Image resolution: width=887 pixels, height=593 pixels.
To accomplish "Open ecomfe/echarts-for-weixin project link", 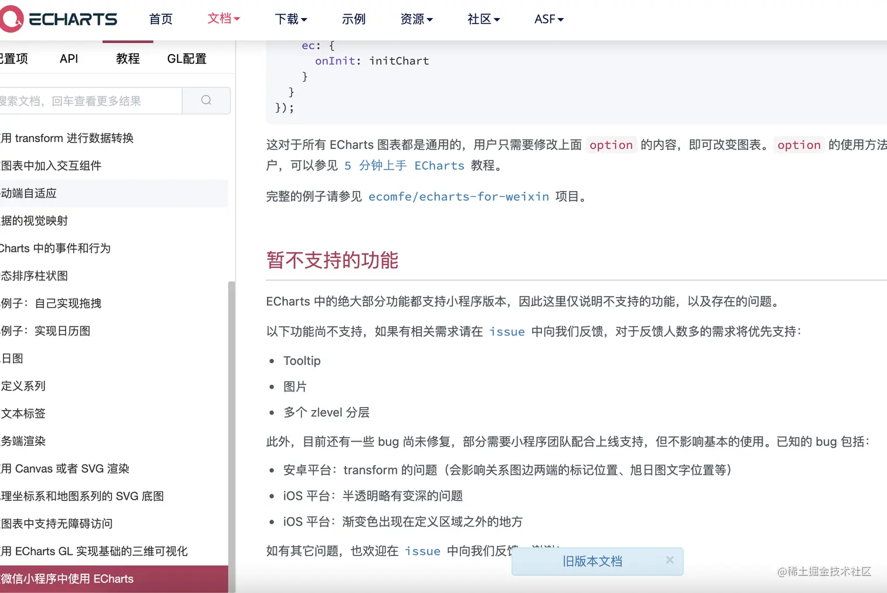I will click(459, 196).
